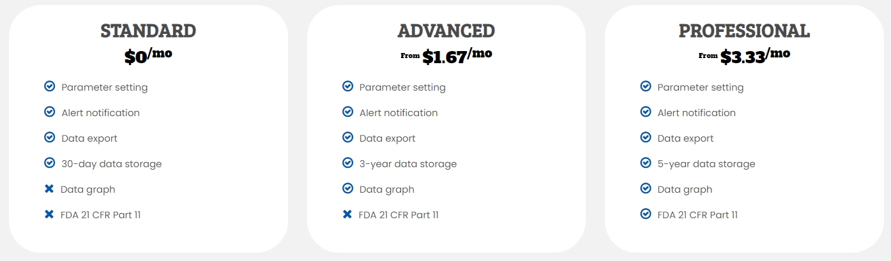Viewport: 891px width, 261px height.
Task: Click the check icon beside Advanced Alert notification
Action: [347, 112]
